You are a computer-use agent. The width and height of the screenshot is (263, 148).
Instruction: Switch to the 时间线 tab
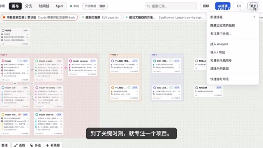(44, 6)
